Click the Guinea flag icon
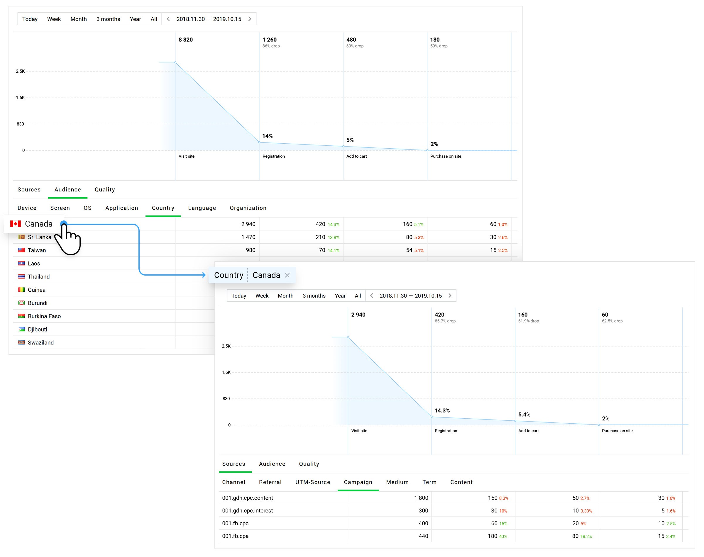 tap(21, 290)
